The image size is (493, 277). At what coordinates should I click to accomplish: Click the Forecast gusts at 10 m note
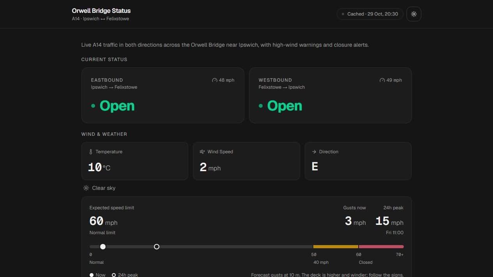pyautogui.click(x=327, y=275)
